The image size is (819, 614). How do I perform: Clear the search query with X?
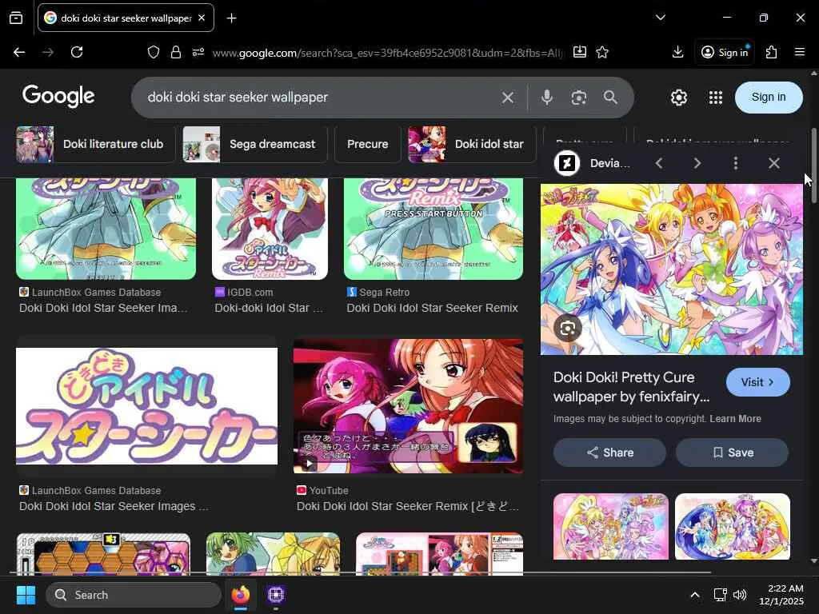(507, 98)
